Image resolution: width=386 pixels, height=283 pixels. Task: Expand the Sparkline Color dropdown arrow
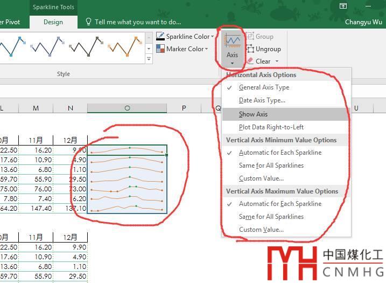point(213,37)
